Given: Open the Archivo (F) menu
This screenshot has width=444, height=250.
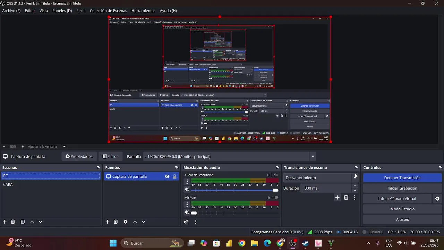Looking at the screenshot, I should click(11, 11).
